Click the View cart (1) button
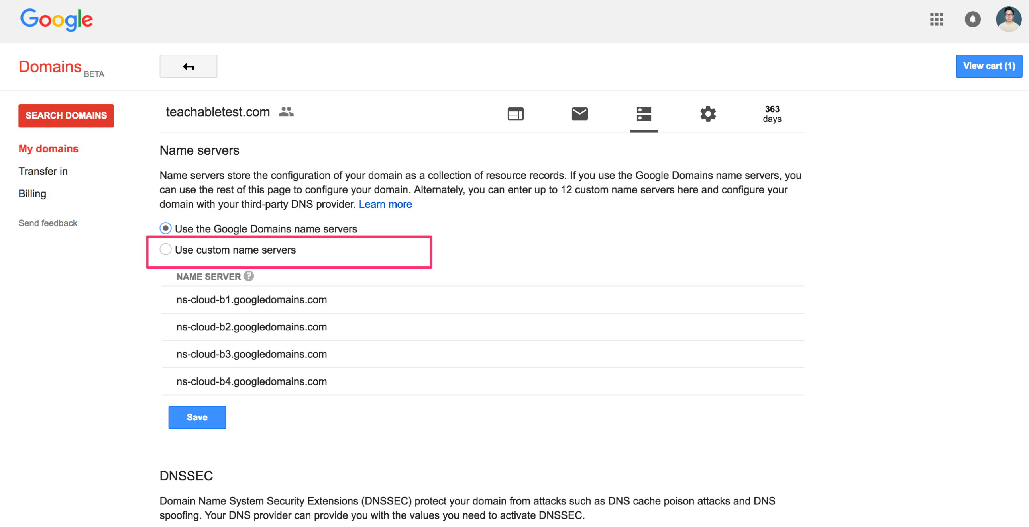Image resolution: width=1029 pixels, height=527 pixels. click(989, 66)
